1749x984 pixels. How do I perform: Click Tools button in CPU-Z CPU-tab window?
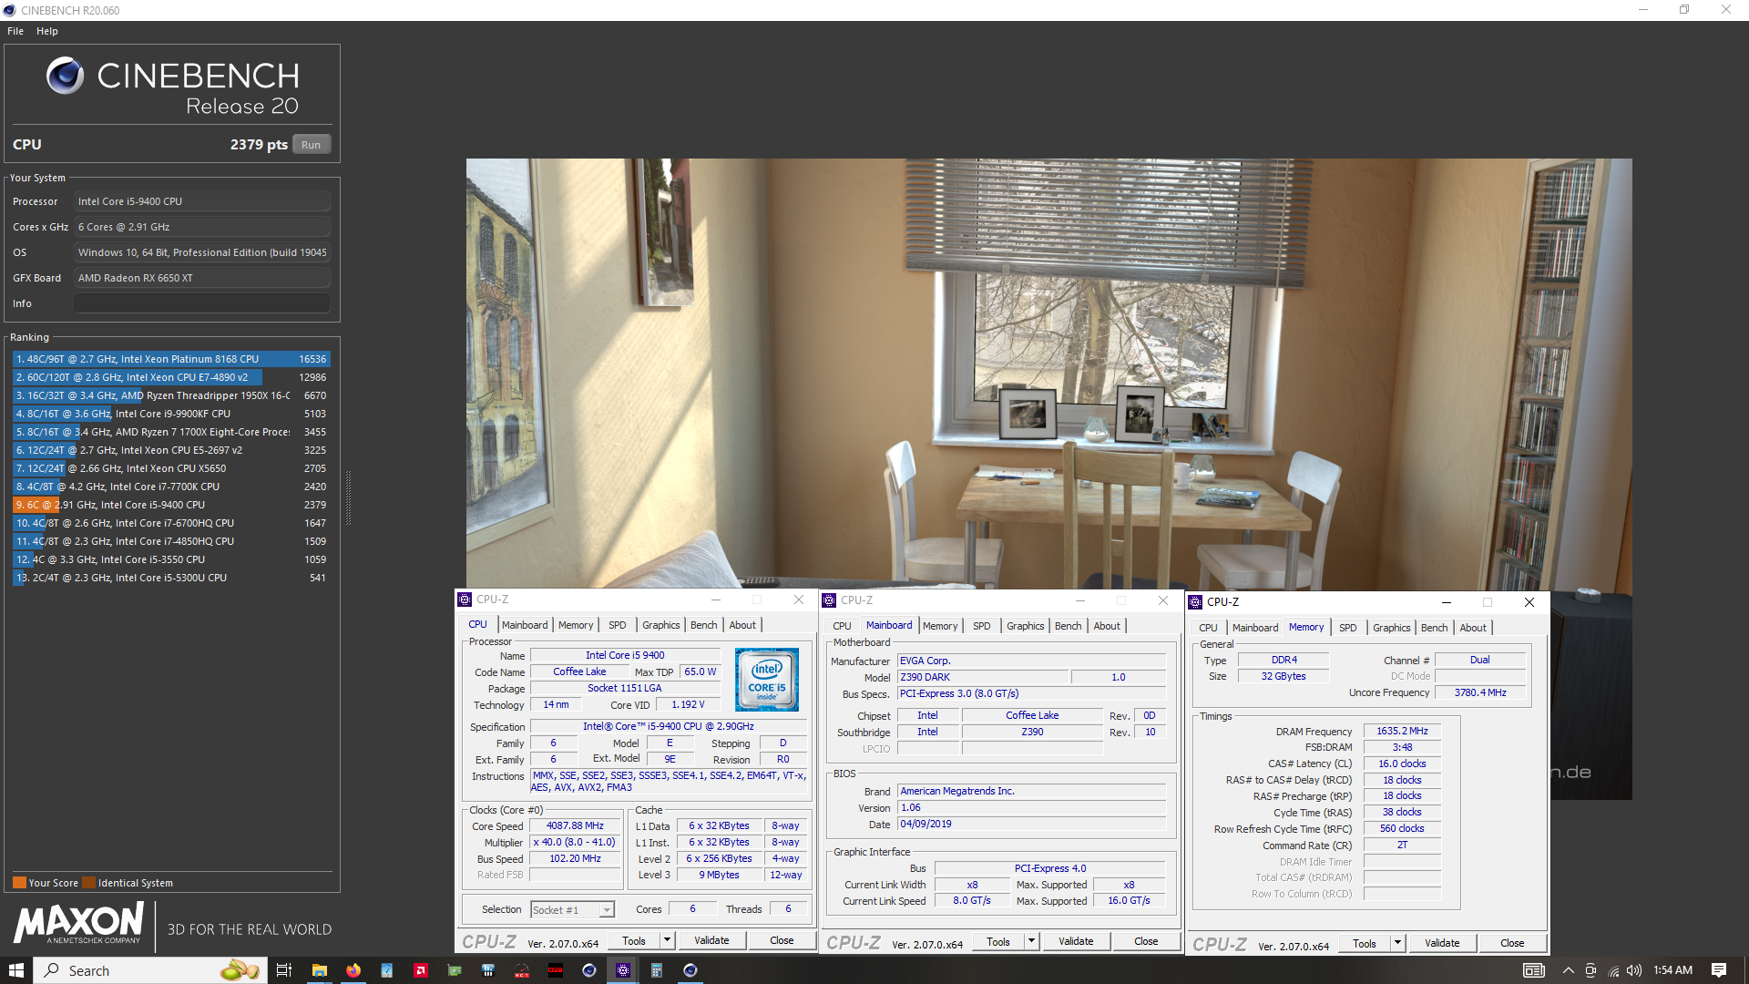point(634,940)
